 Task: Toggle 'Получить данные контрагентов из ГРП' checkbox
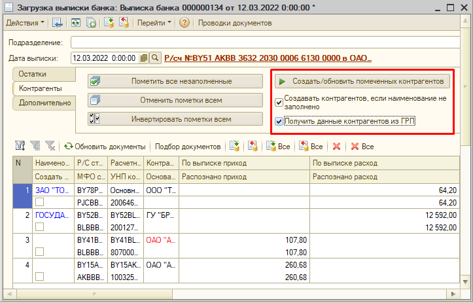pyautogui.click(x=279, y=122)
